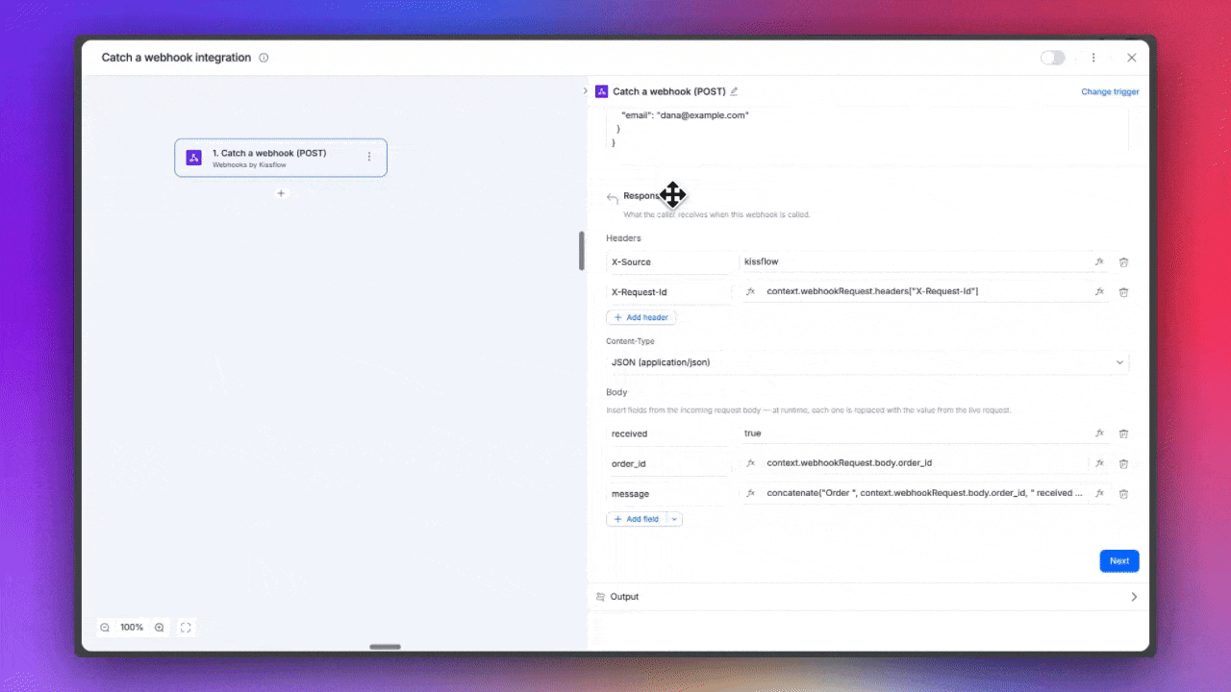The image size is (1231, 692).
Task: Close the integration editor
Action: tap(1132, 58)
